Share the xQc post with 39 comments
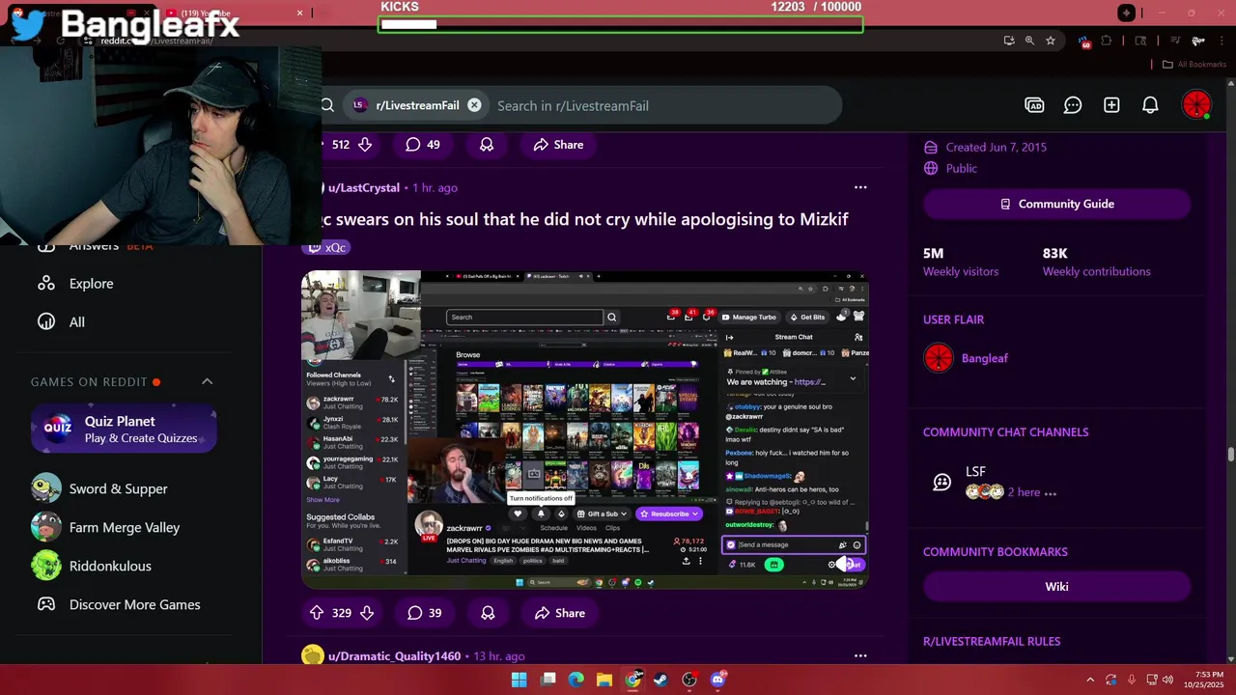Image resolution: width=1236 pixels, height=695 pixels. (x=559, y=613)
